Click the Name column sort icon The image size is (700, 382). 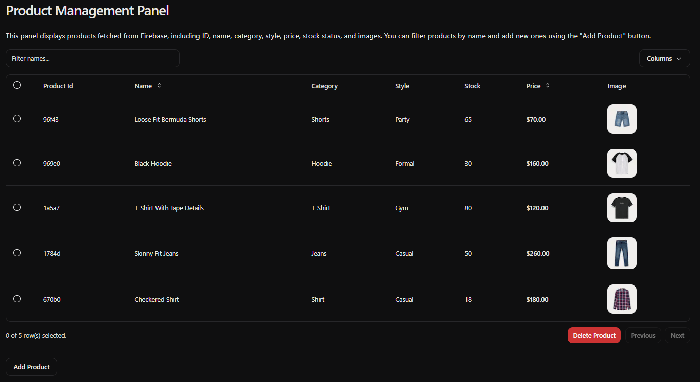tap(159, 86)
